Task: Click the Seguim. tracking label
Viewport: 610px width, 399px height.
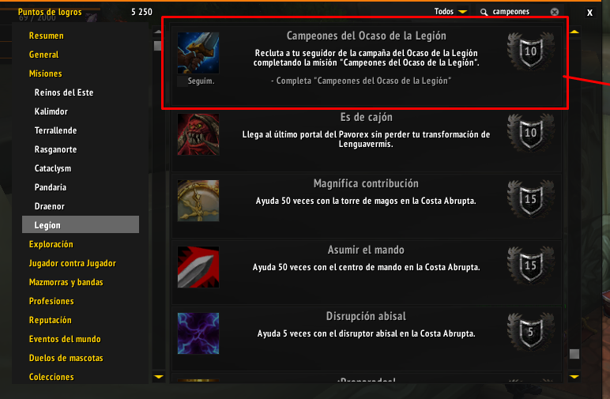Action: (201, 81)
